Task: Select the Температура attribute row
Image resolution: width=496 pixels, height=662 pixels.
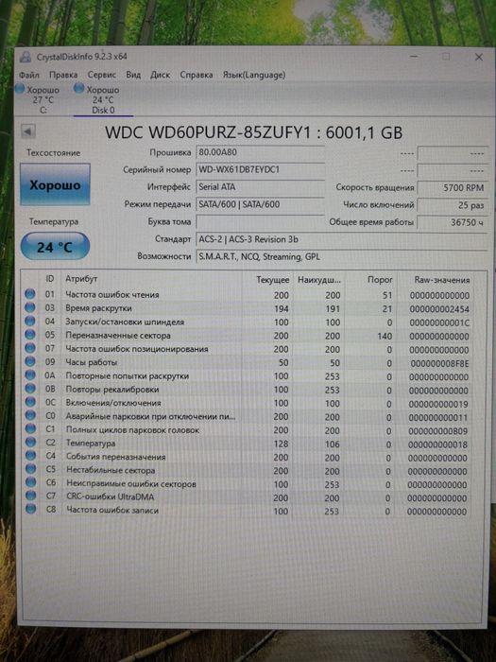Action: (248, 444)
